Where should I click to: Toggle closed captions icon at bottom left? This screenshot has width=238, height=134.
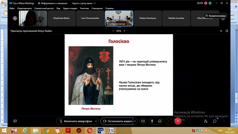point(15,121)
